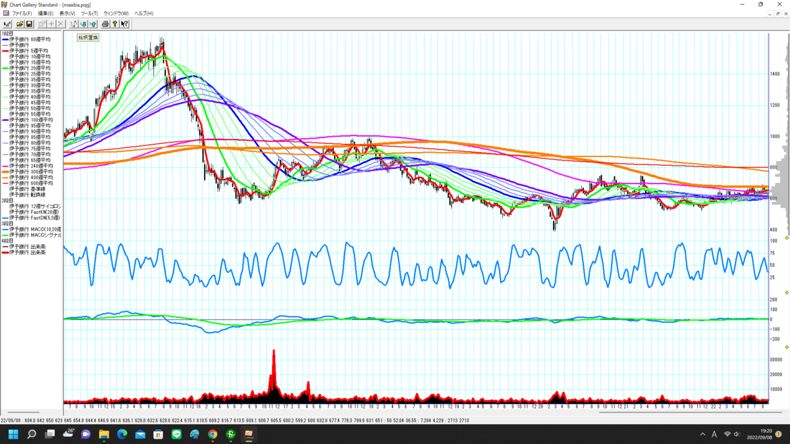The width and height of the screenshot is (790, 444).
Task: Select the 伊予銀行 50週平均 legend entry
Action: (x=30, y=109)
